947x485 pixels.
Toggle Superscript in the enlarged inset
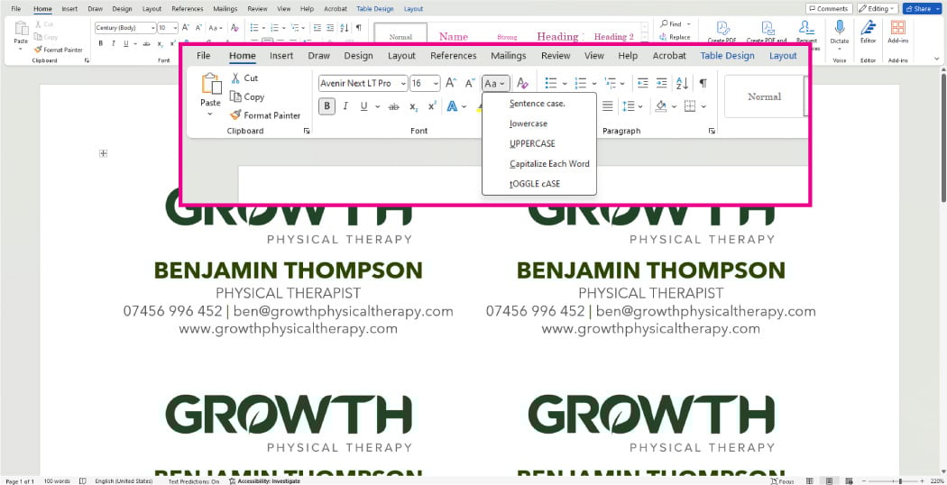point(432,106)
